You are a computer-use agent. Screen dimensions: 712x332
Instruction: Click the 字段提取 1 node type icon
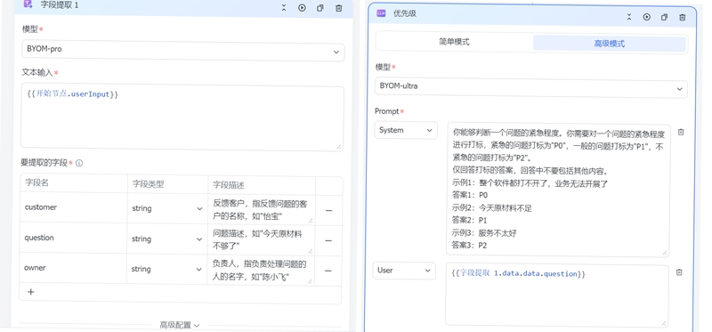[28, 4]
